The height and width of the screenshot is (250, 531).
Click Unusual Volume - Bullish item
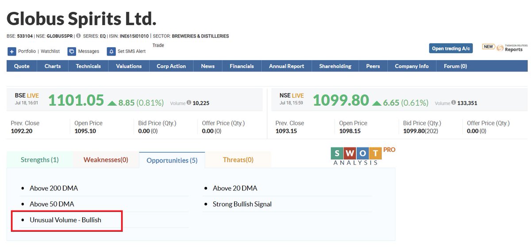[x=65, y=220]
